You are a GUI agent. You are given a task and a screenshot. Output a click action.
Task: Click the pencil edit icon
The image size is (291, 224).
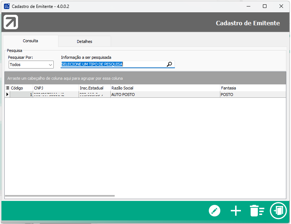215,211
